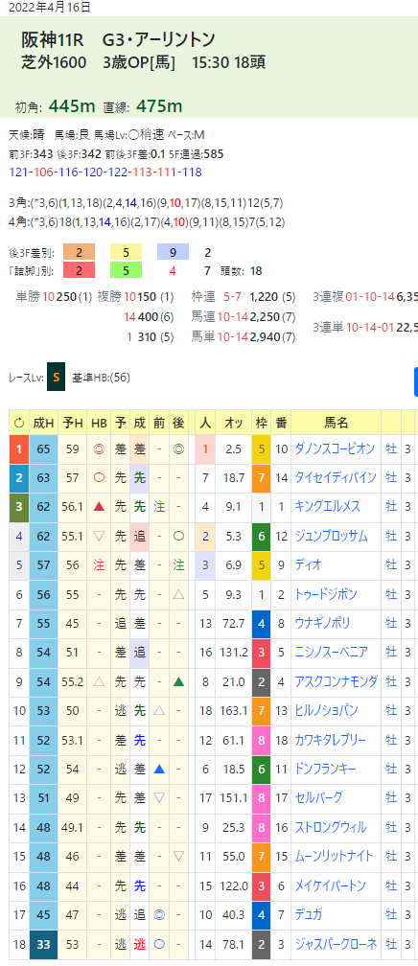Click odds value 163.1 for ヒルノショパン
418x966 pixels.
click(x=234, y=710)
